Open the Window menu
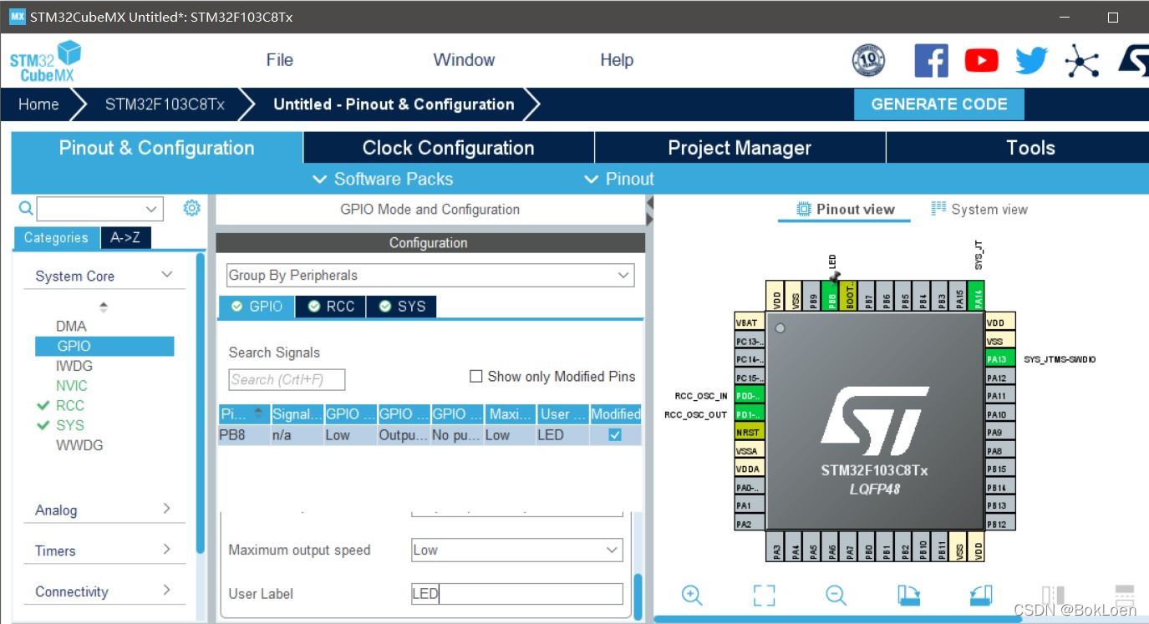Image resolution: width=1149 pixels, height=624 pixels. 464,60
